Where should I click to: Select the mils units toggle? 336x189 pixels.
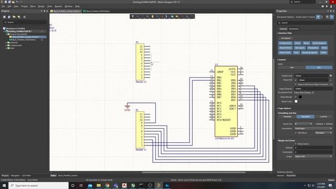click(x=319, y=68)
